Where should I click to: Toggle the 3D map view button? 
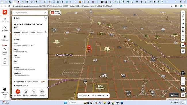[x=183, y=89]
